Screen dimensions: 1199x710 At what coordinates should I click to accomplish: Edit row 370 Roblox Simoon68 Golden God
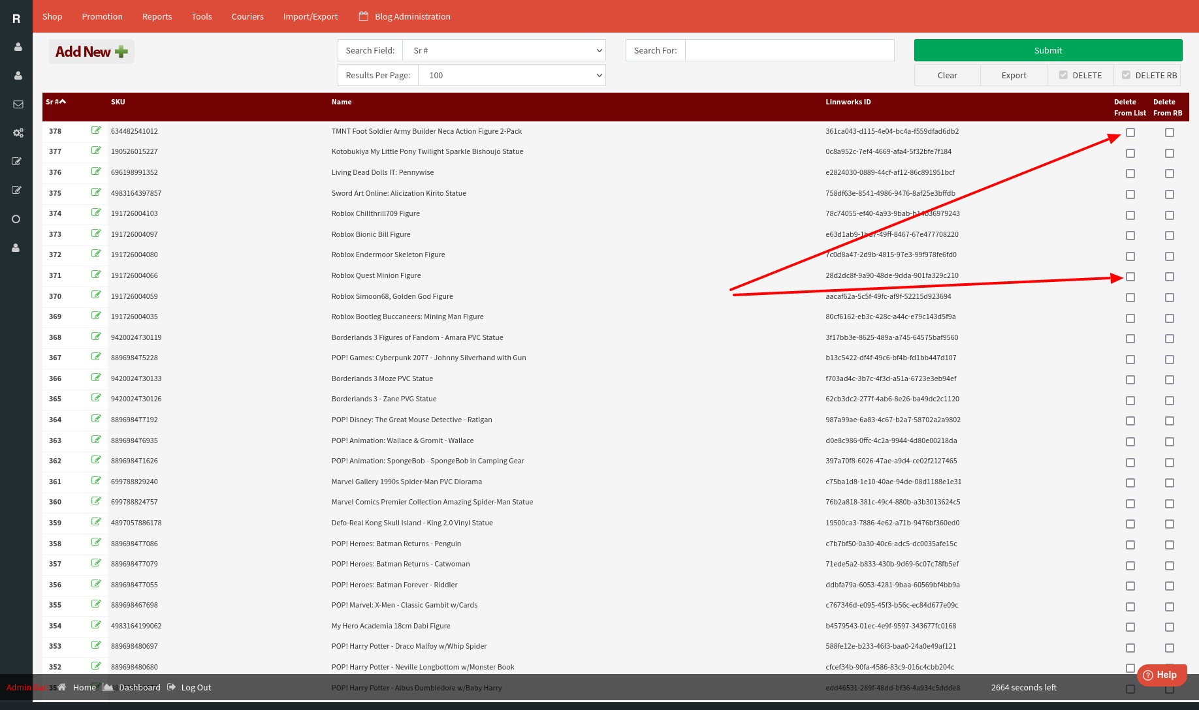(96, 294)
